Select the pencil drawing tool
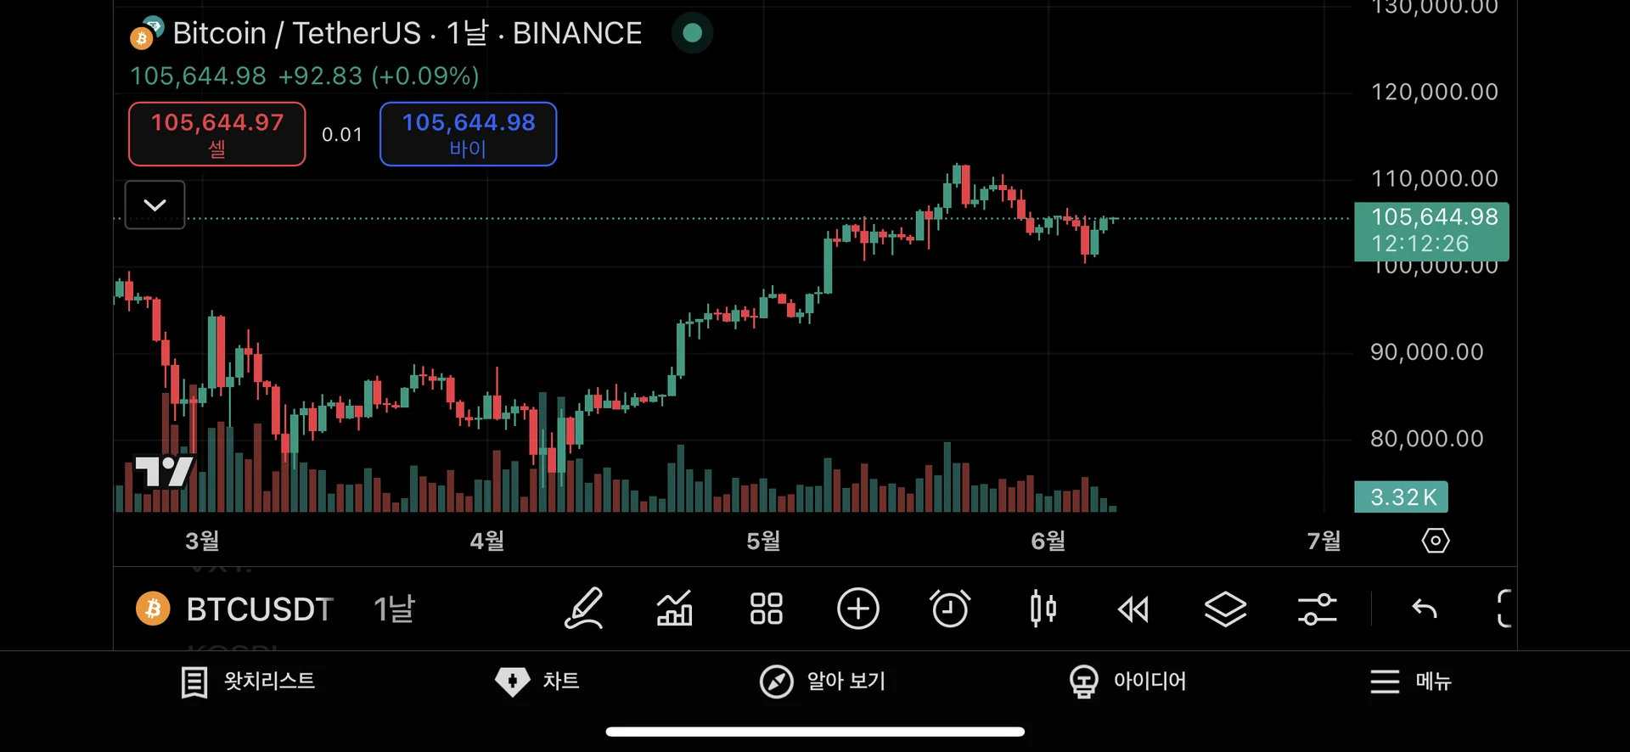This screenshot has height=752, width=1630. pyautogui.click(x=584, y=609)
